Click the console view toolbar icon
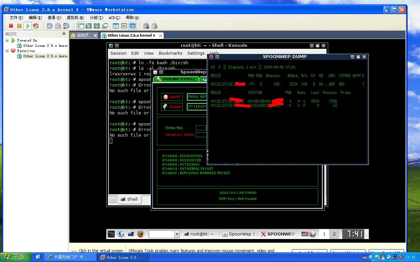Viewport: 420px width, 262px height. pos(133,26)
